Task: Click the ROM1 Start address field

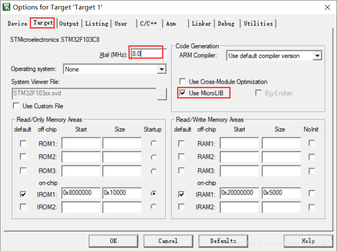Action: pyautogui.click(x=81, y=143)
